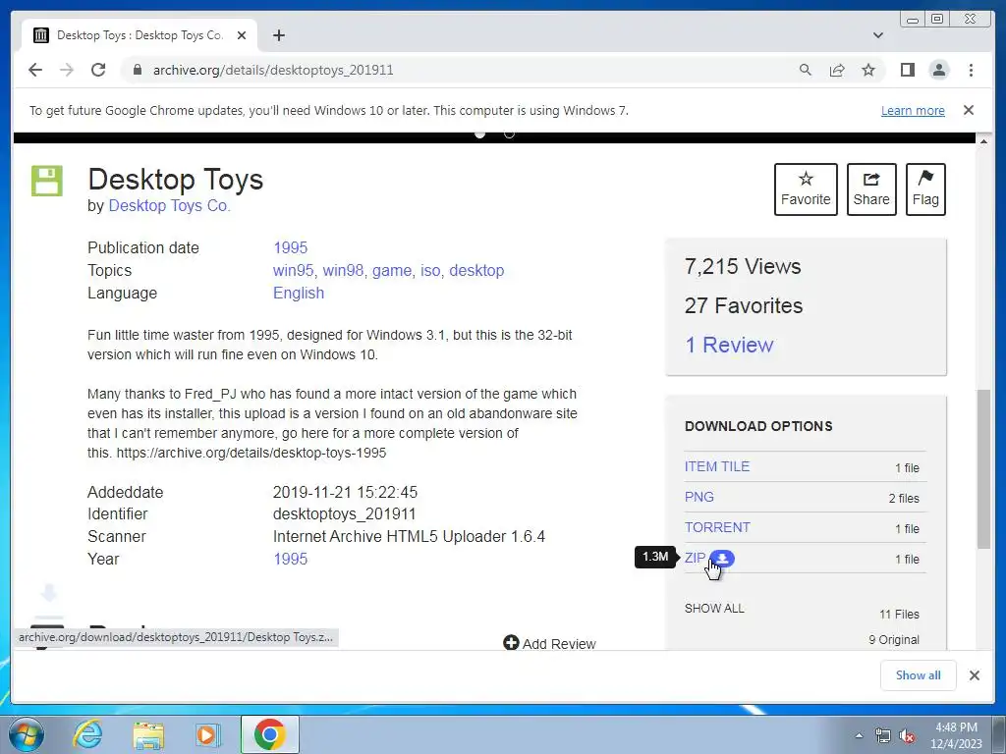Viewport: 1006px width, 754px height.
Task: Click Show all downloads button
Action: pos(919,675)
